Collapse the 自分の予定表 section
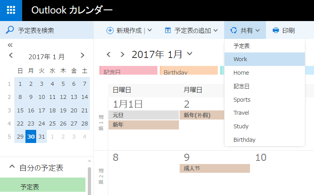Image resolution: width=314 pixels, height=195 pixels. 12,166
